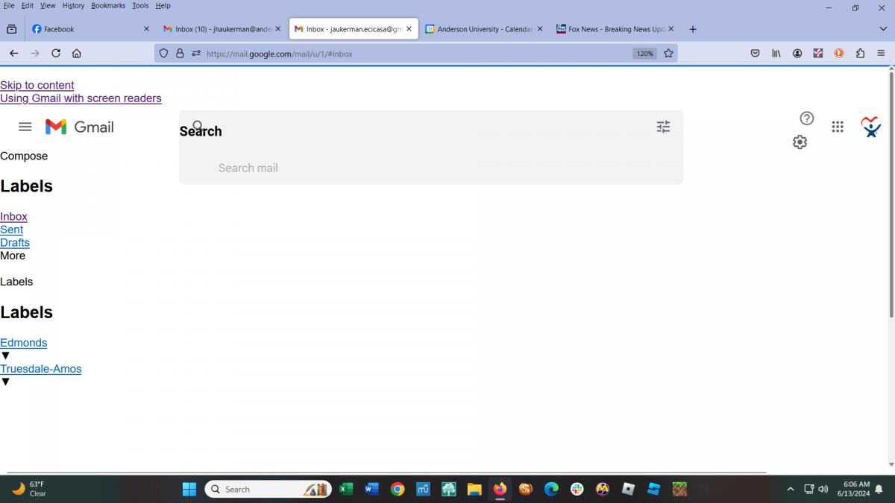Image resolution: width=895 pixels, height=503 pixels.
Task: Open the Inbox label
Action: [13, 217]
